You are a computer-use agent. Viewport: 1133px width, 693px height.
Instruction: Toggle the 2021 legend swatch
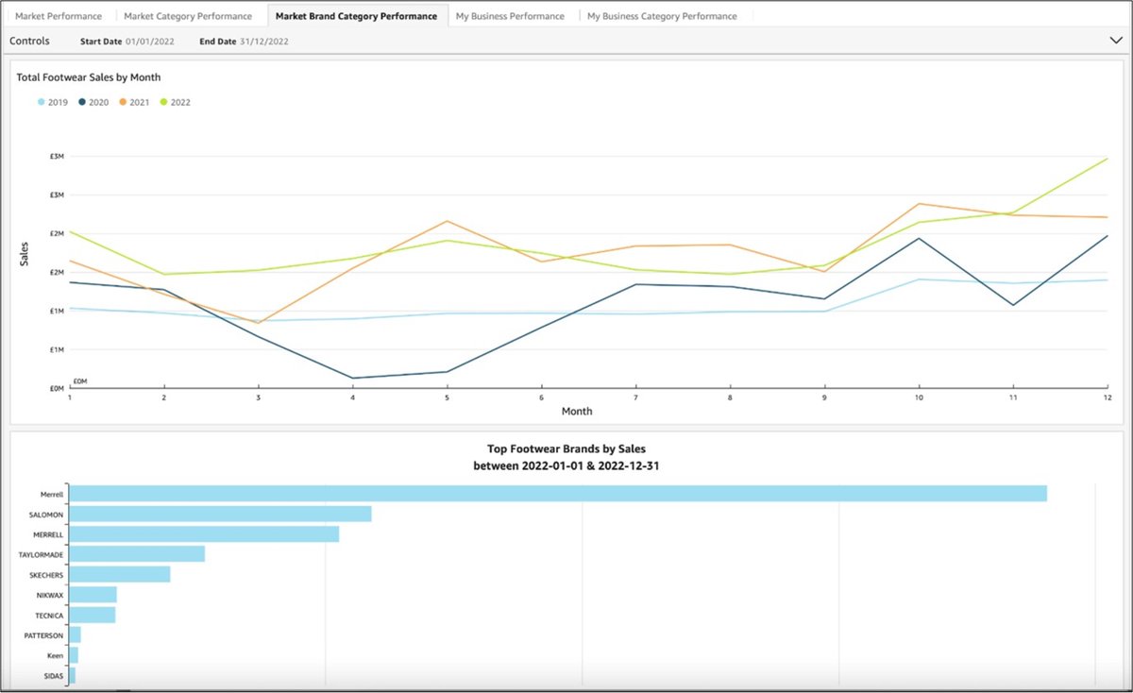click(x=123, y=102)
